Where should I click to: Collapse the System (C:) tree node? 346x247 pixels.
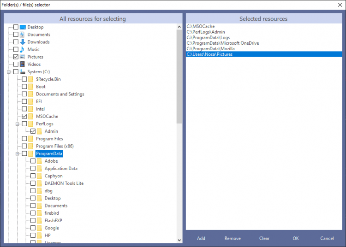8,72
